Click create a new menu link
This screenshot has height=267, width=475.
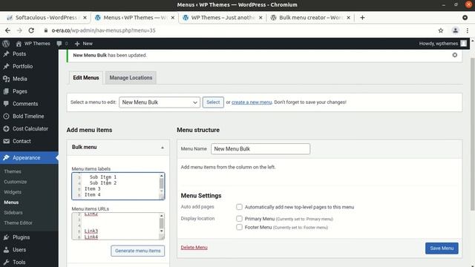point(252,102)
